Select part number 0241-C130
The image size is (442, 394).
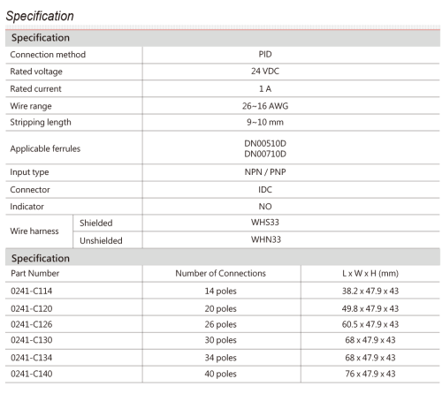[x=31, y=340]
